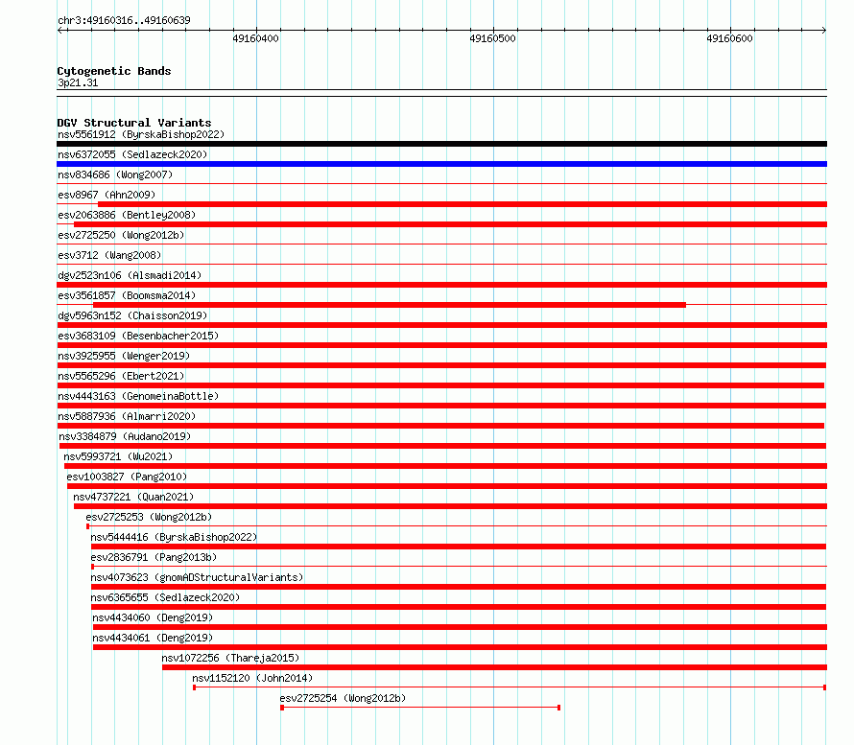Select the black nsv5561912 variant bar
The image size is (854, 745).
pos(441,144)
